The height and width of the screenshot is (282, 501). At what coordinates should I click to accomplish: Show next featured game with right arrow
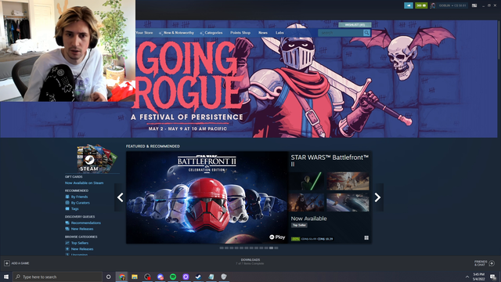(x=377, y=197)
